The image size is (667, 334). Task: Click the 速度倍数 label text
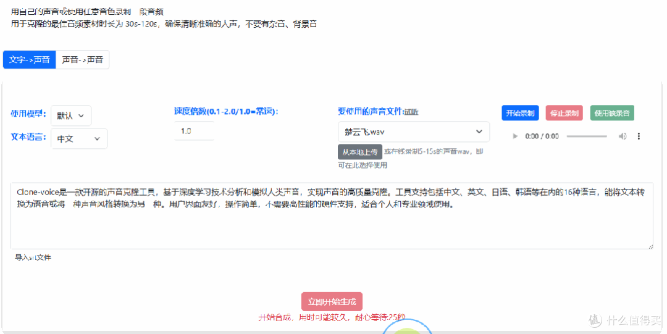[x=226, y=112]
